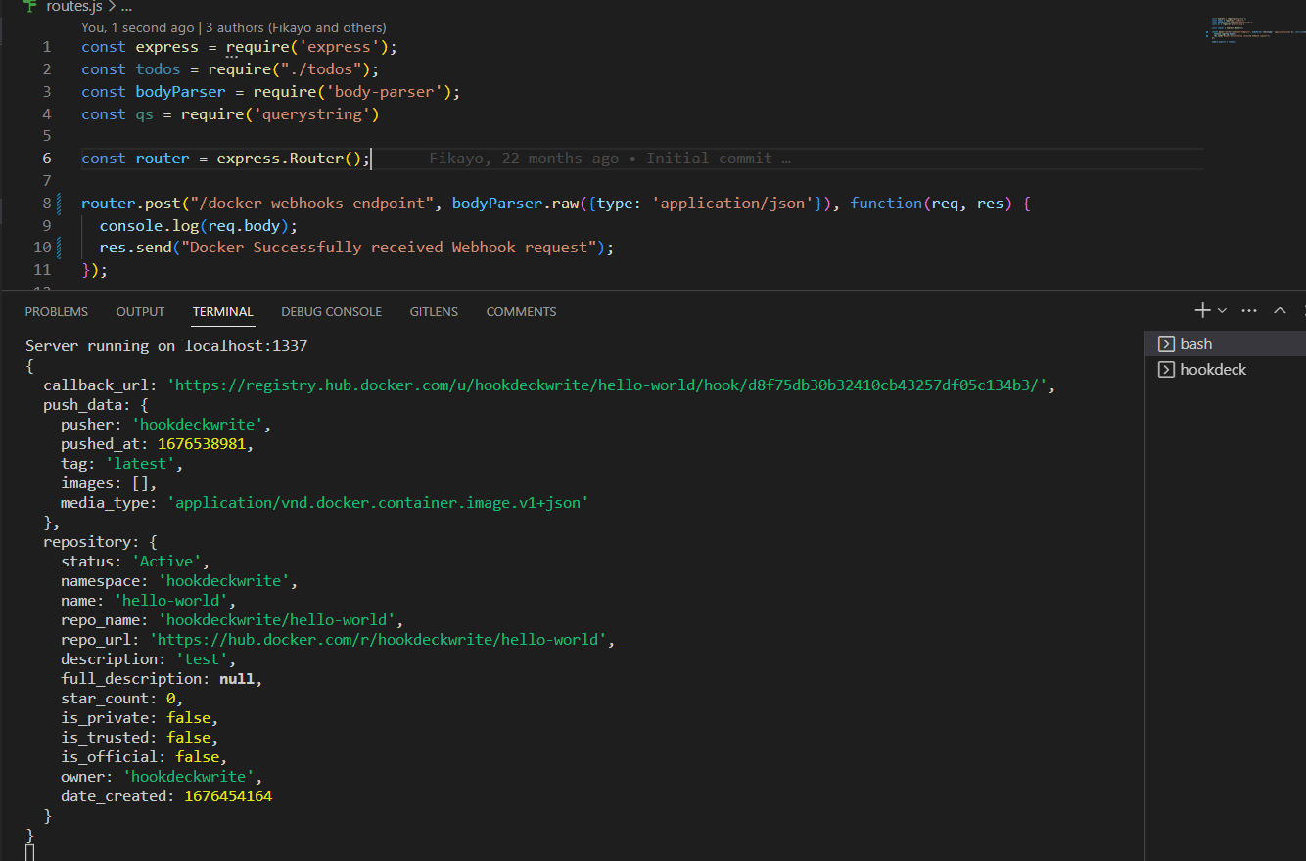Toggle panel maximize with the chevron icon
Screen dimensions: 1306x861
click(x=1280, y=310)
